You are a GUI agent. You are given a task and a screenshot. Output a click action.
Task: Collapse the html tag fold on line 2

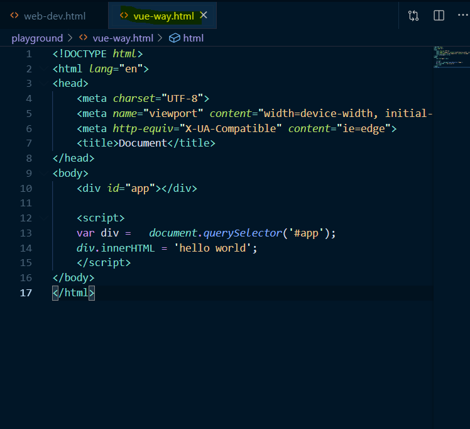point(45,69)
